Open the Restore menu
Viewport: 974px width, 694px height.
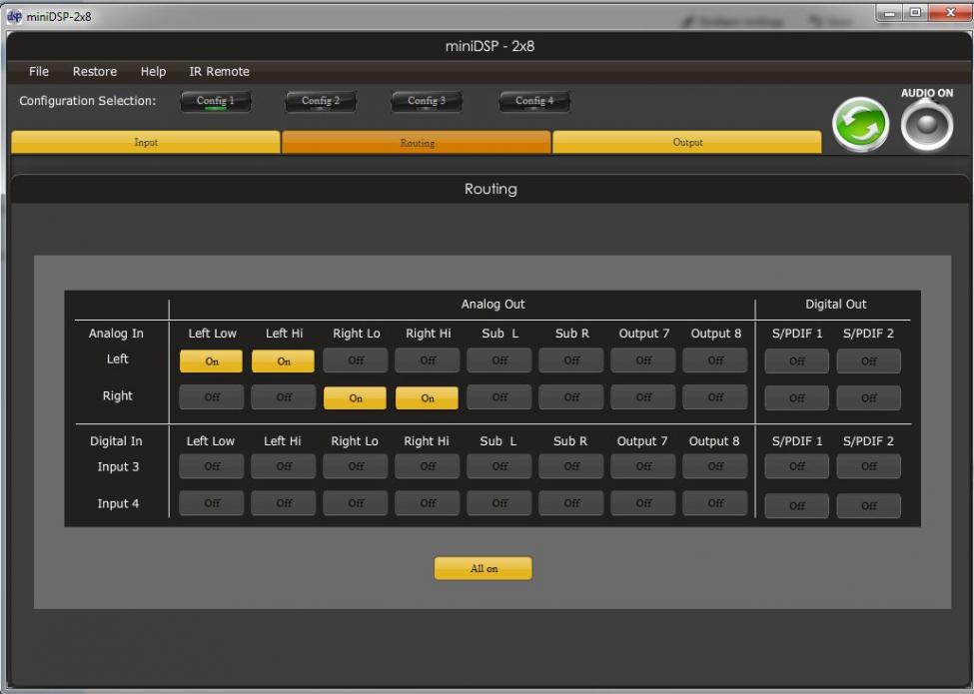coord(95,71)
